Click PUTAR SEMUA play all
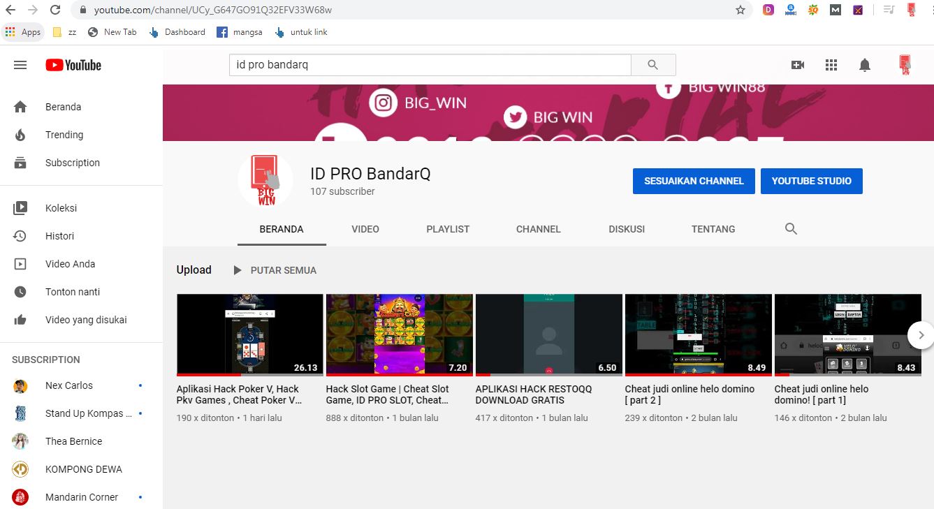 pos(275,270)
